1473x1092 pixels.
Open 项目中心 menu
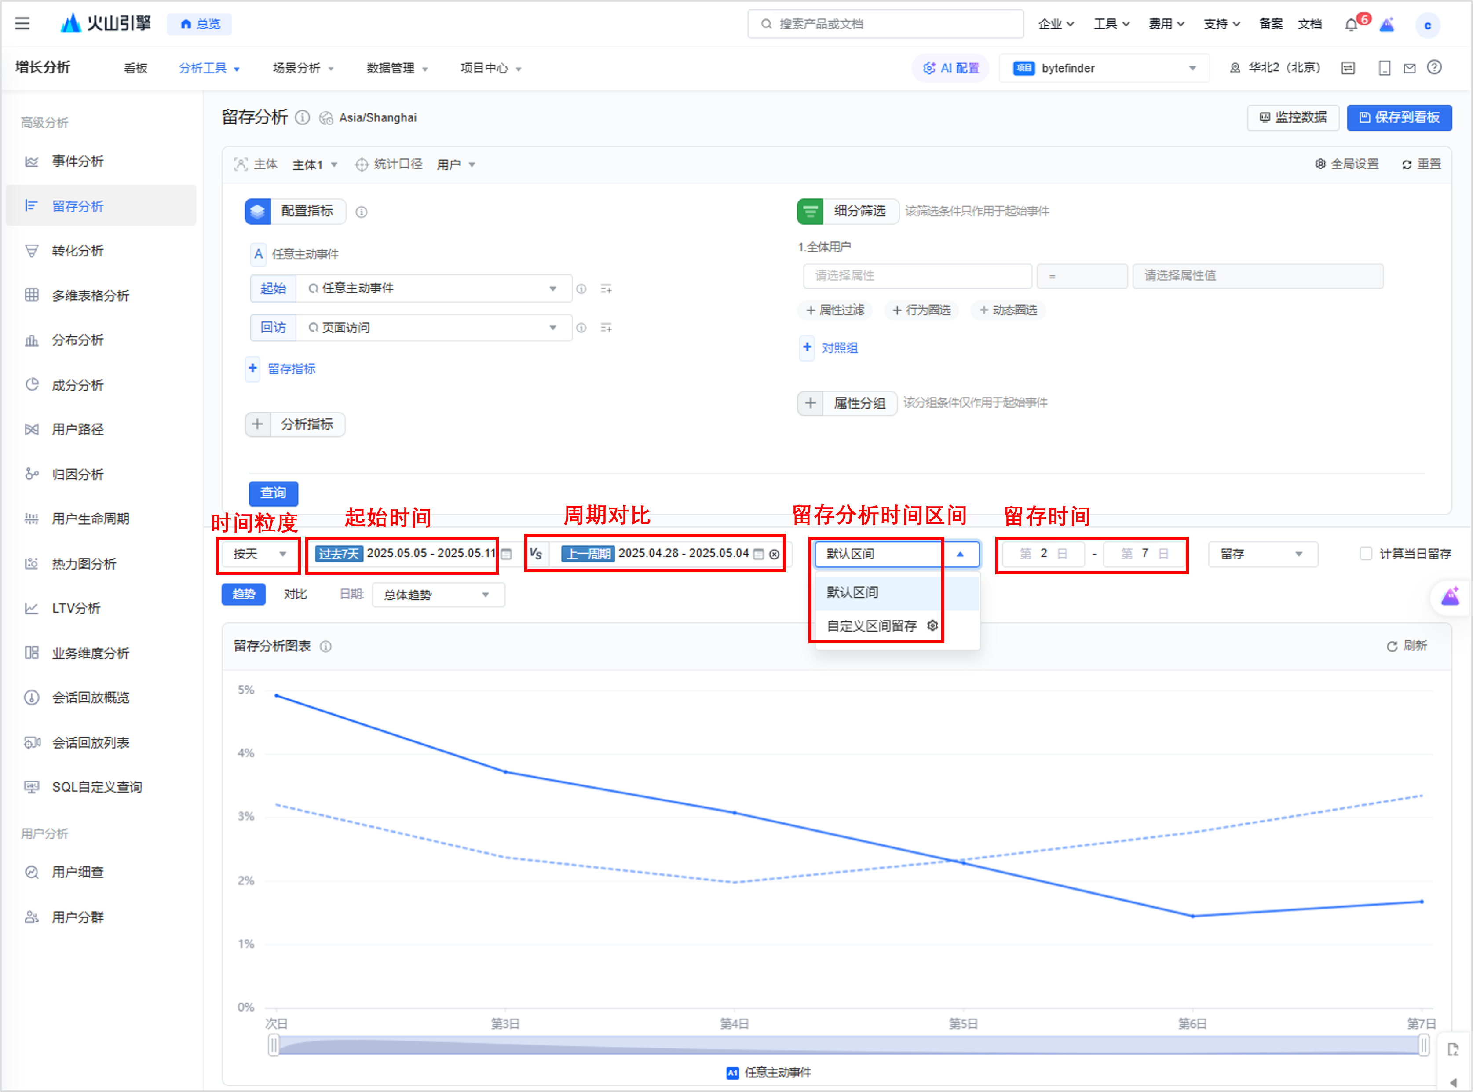pyautogui.click(x=490, y=68)
